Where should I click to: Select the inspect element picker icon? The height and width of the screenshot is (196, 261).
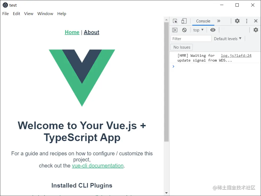175,21
